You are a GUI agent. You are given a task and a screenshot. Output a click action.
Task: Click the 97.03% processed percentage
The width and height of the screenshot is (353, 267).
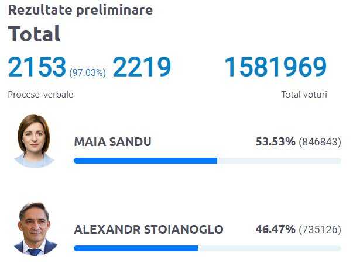(88, 72)
